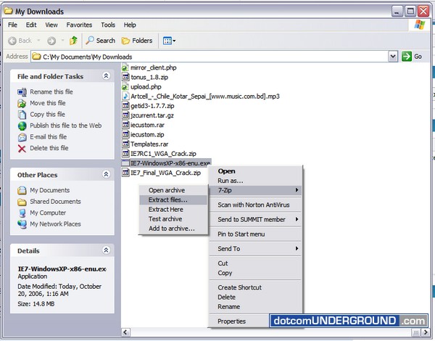Collapse the Other Places panel
The height and width of the screenshot is (341, 435).
click(x=106, y=174)
